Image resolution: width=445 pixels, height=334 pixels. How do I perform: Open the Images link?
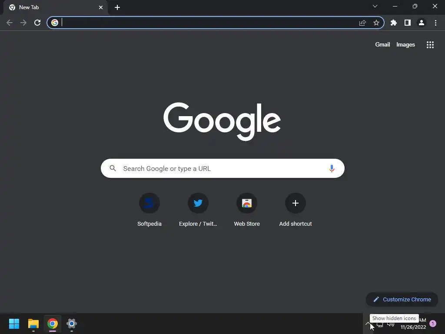[x=405, y=45]
